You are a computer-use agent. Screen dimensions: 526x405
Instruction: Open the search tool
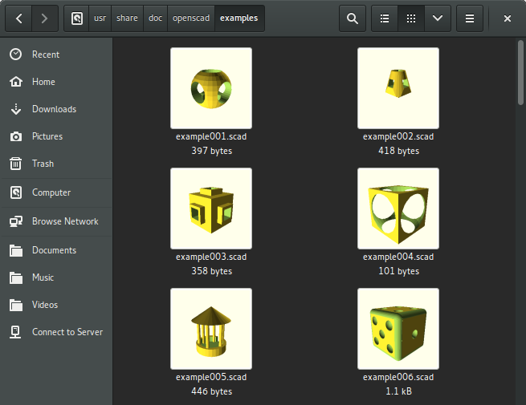click(x=353, y=18)
